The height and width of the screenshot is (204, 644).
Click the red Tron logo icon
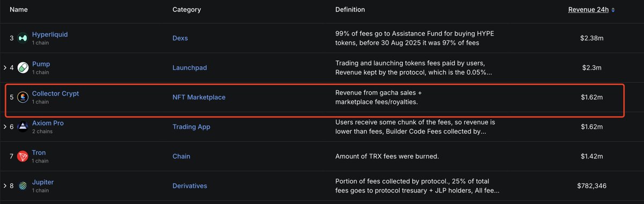click(x=23, y=156)
